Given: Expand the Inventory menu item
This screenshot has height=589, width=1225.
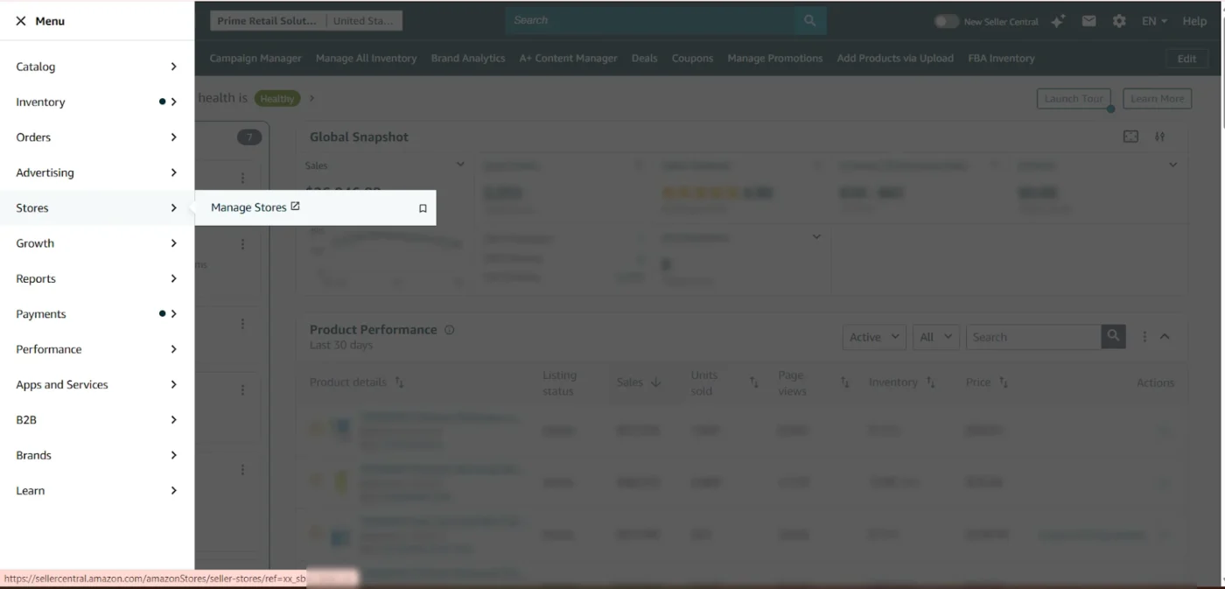Looking at the screenshot, I should [x=97, y=102].
